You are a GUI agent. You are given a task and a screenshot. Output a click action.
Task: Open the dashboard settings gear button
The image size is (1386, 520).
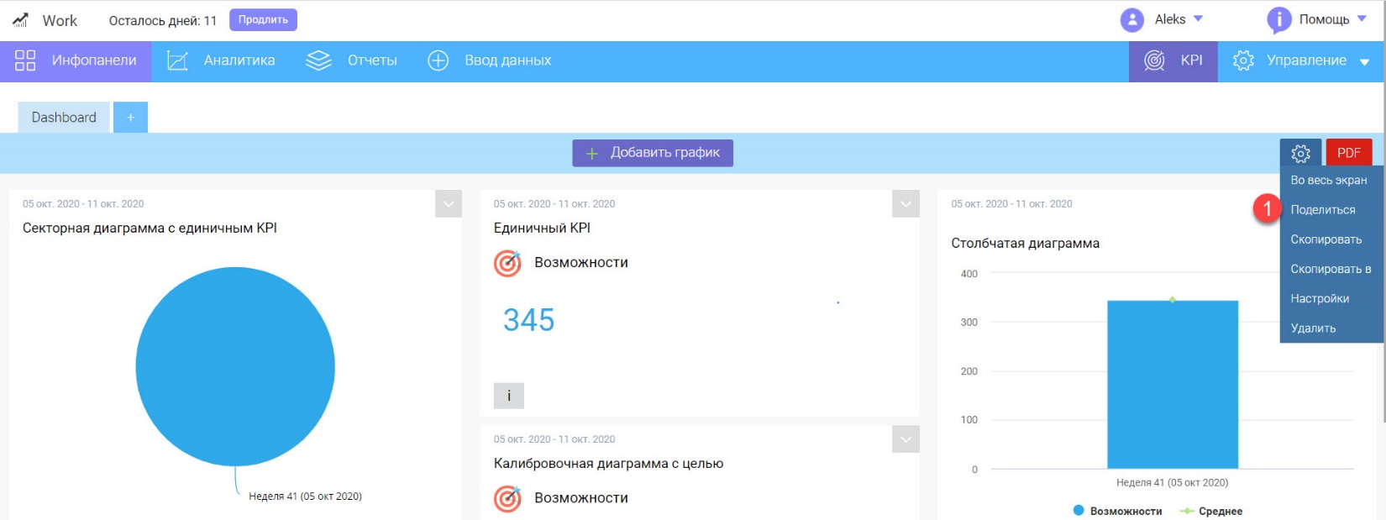pyautogui.click(x=1300, y=153)
